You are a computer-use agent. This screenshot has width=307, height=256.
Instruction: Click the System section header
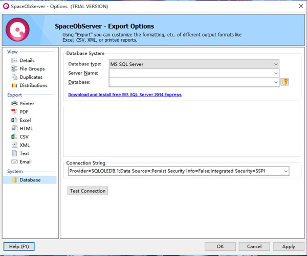(x=15, y=171)
